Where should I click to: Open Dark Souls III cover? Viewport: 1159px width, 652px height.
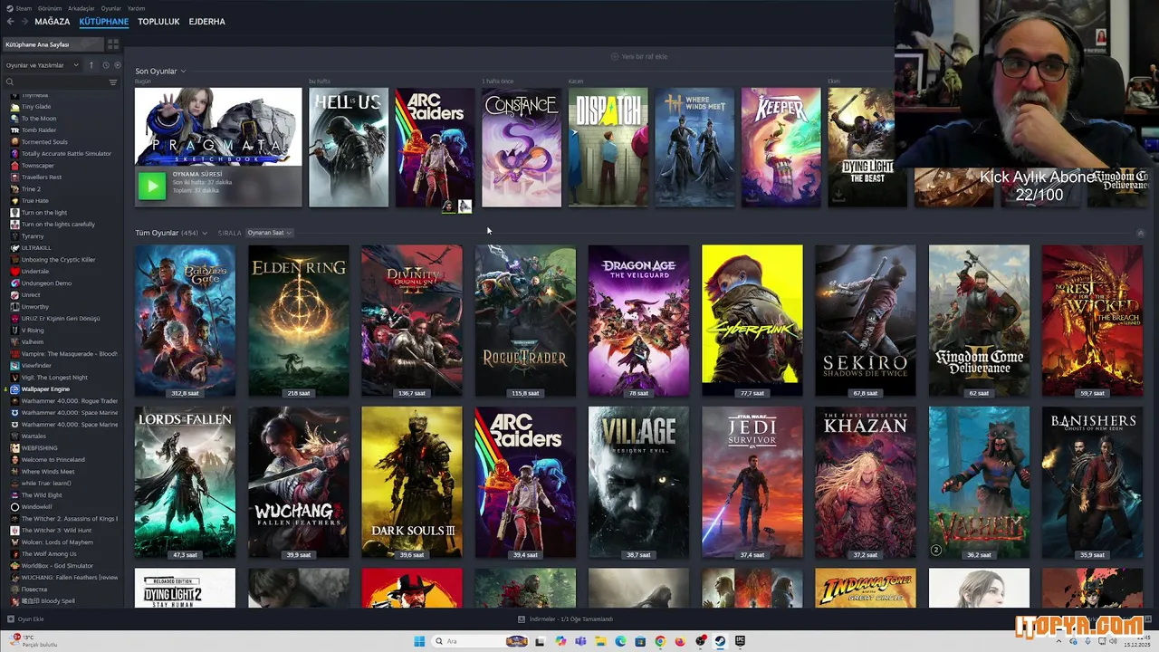412,482
